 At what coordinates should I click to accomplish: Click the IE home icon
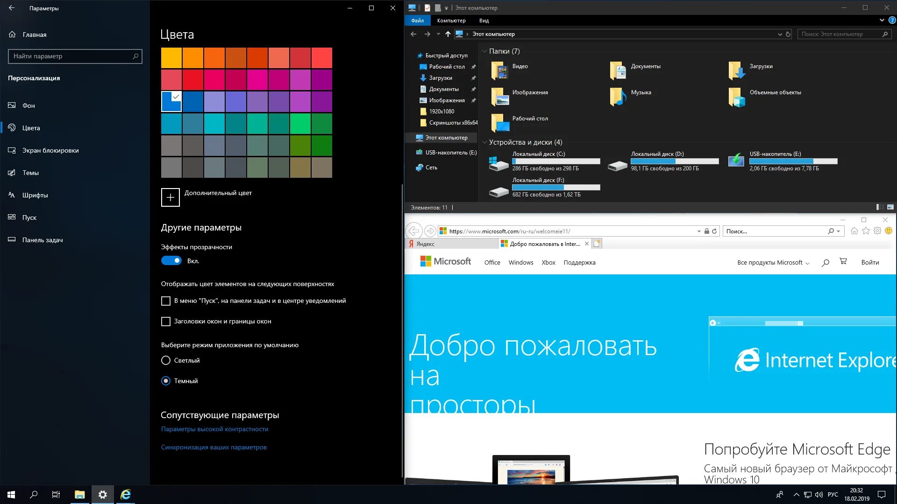click(x=854, y=231)
